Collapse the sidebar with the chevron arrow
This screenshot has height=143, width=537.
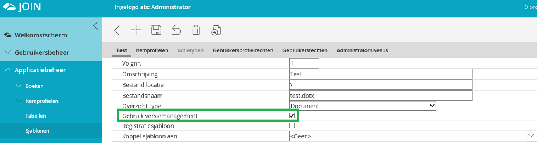(95, 26)
